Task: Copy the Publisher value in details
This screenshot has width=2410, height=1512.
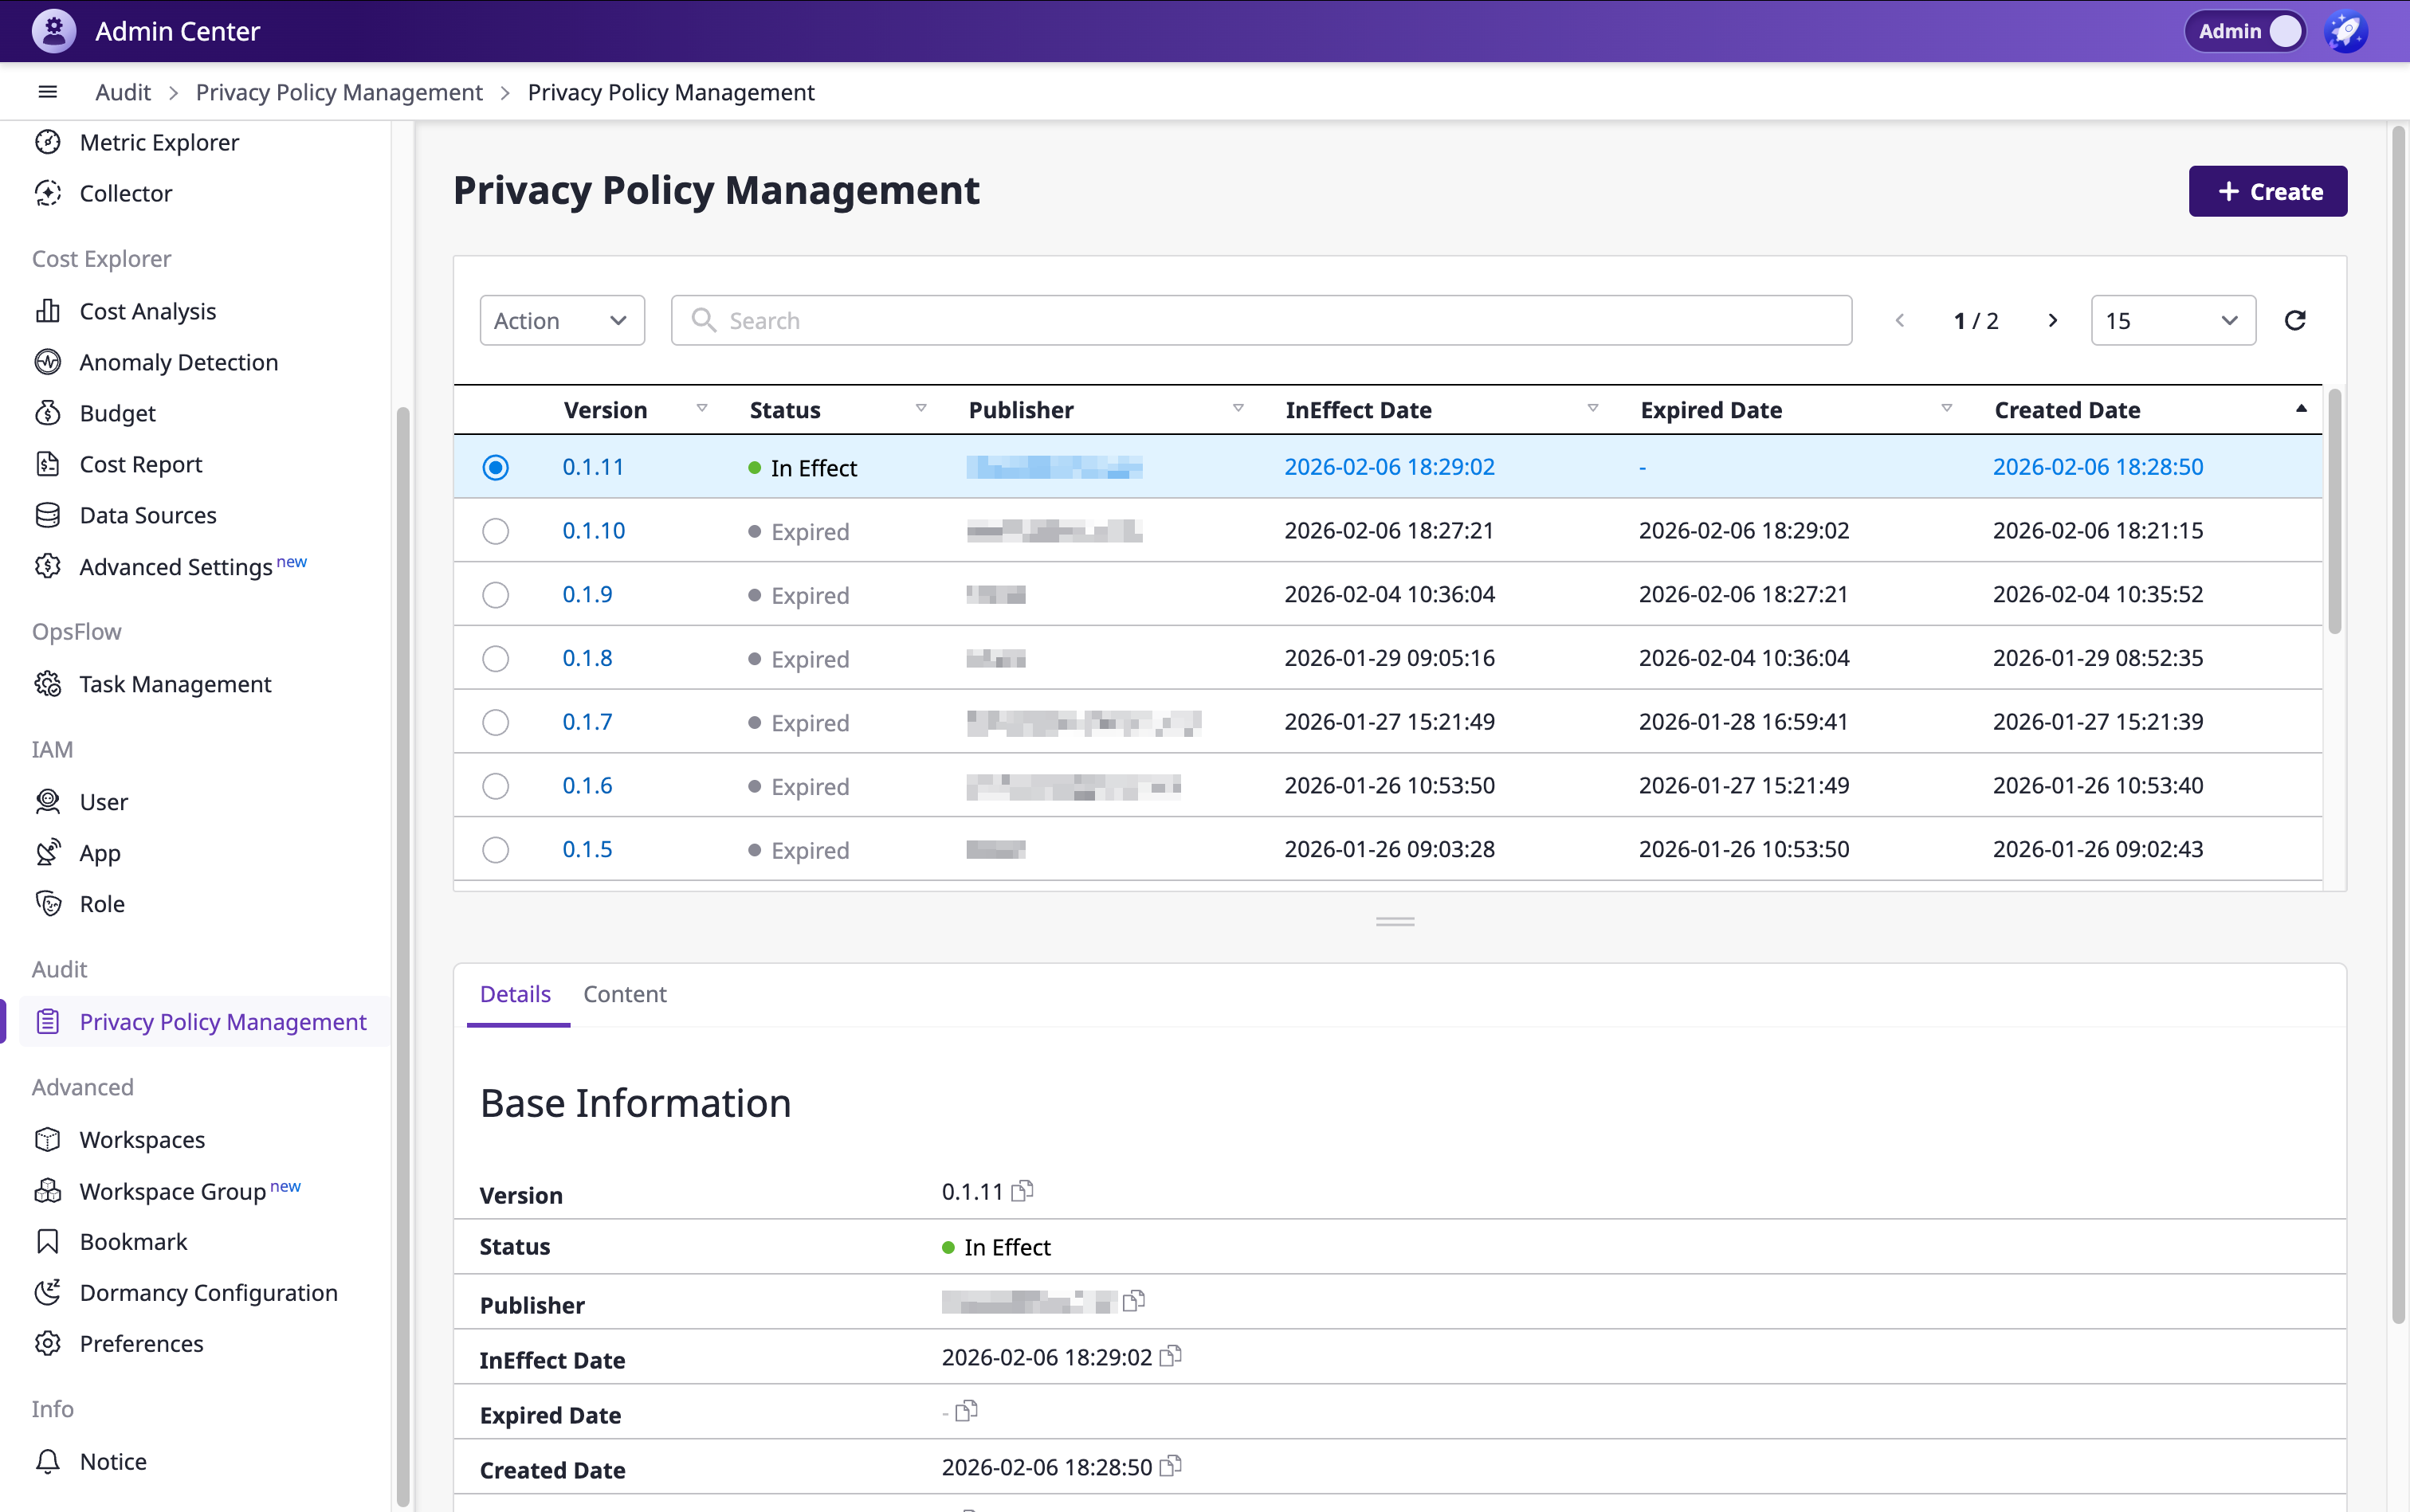Action: (x=1133, y=1301)
